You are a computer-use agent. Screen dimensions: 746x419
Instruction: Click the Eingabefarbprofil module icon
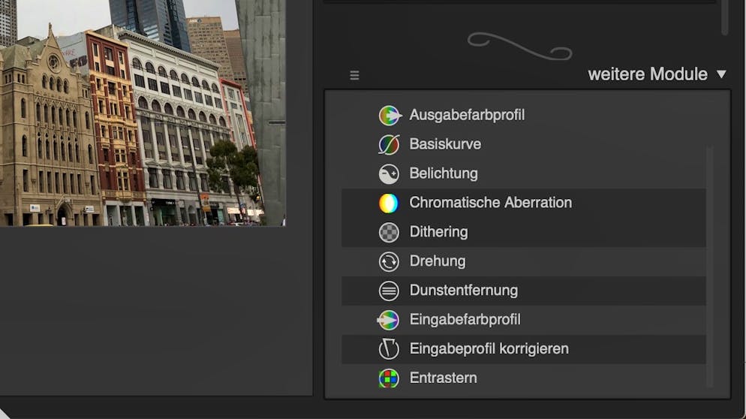click(388, 320)
